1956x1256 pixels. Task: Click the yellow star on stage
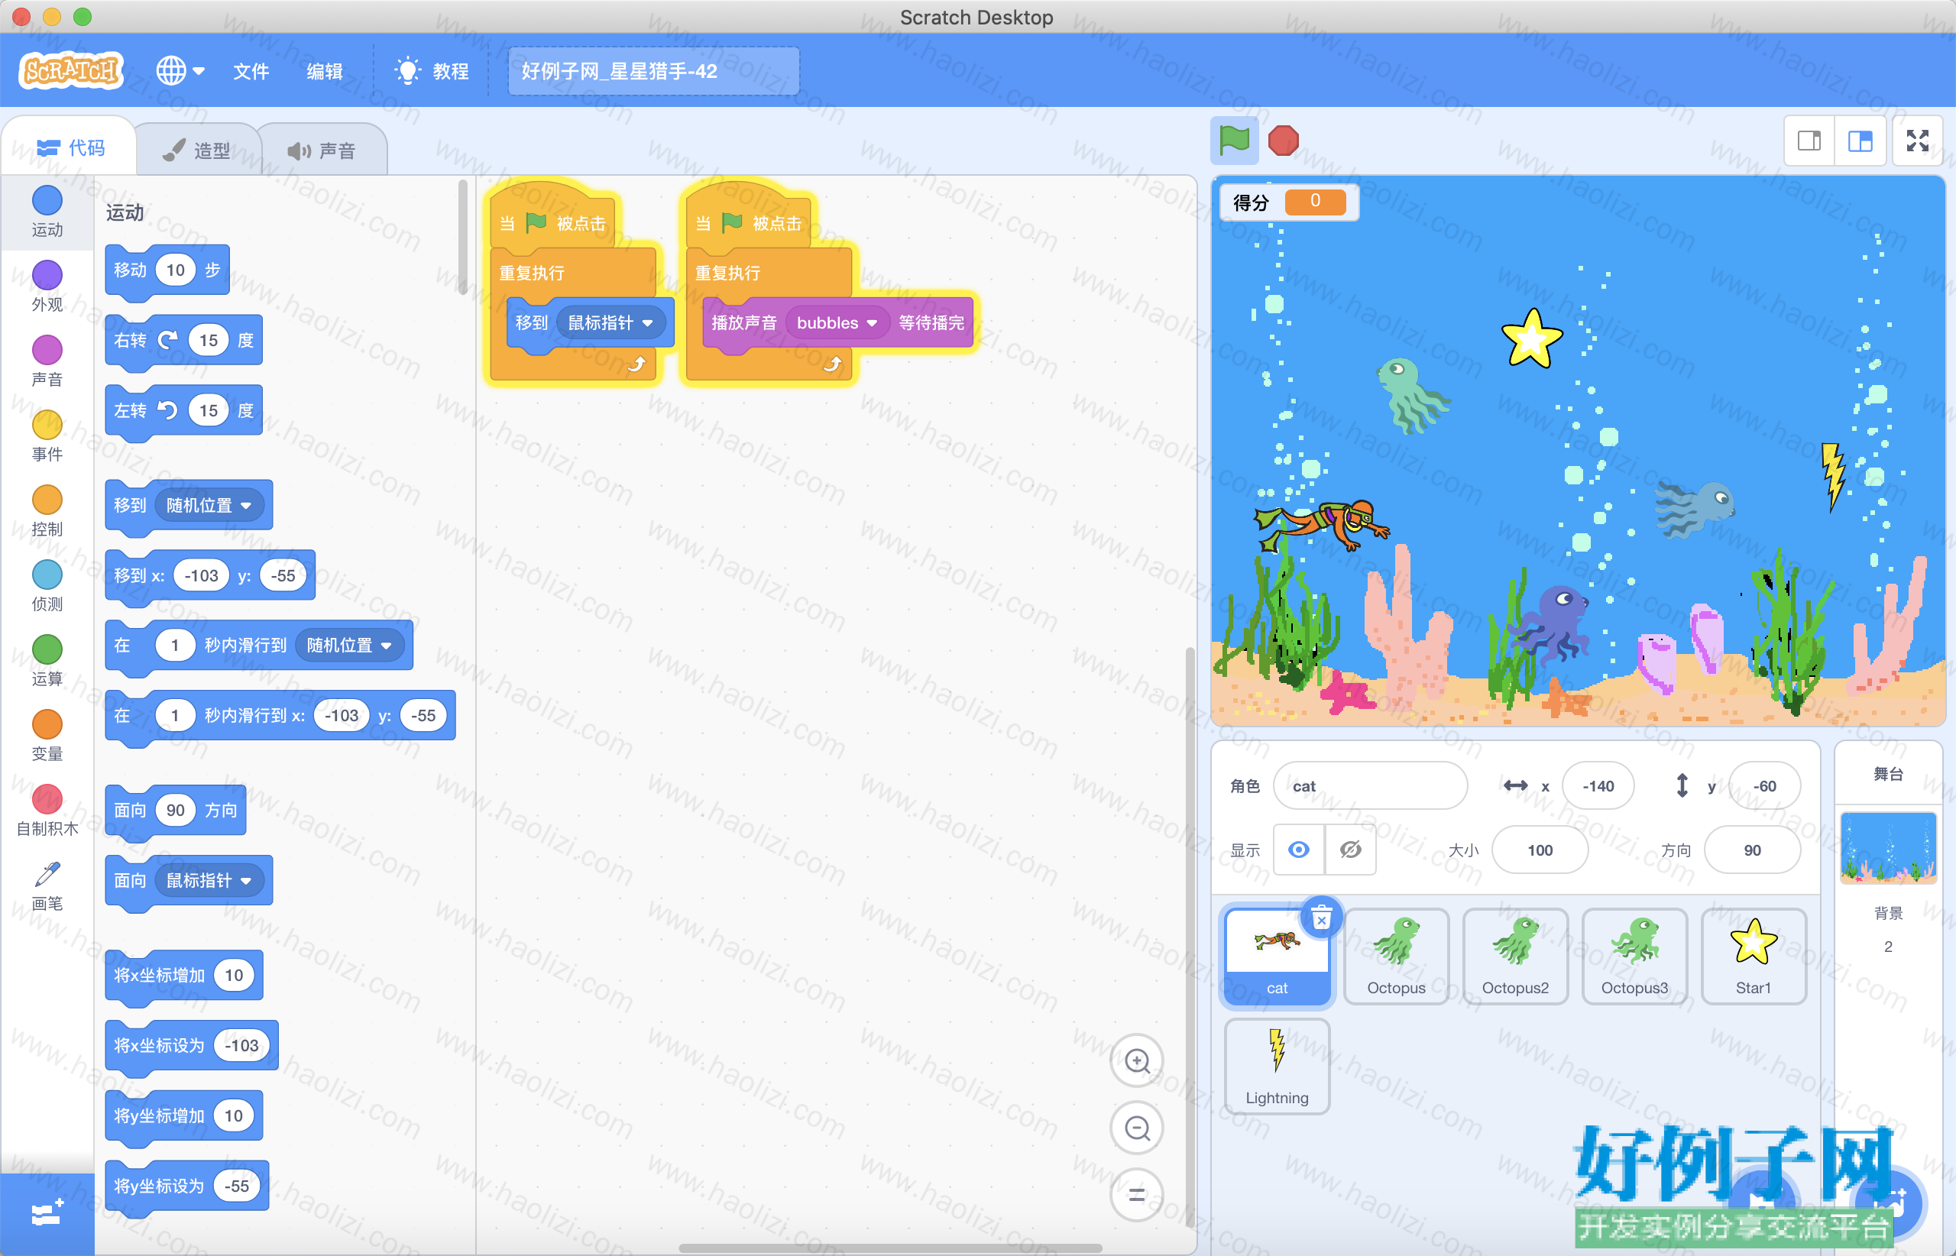tap(1531, 338)
